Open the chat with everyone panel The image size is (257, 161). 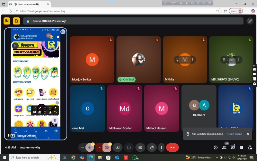point(233,147)
